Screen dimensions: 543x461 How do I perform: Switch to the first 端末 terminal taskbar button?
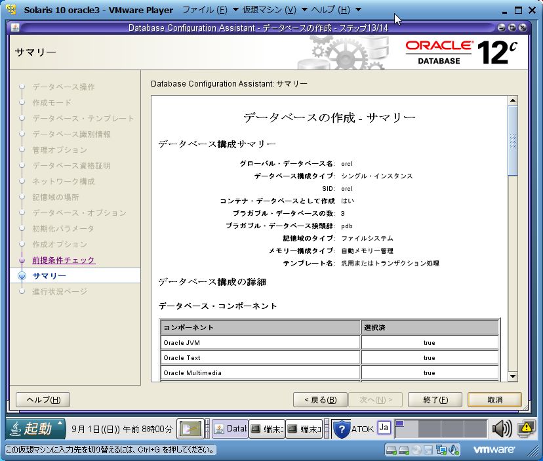[x=267, y=429]
